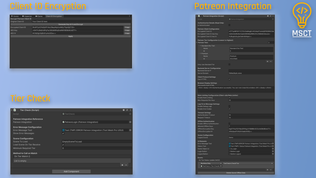Image resolution: width=316 pixels, height=178 pixels.
Task: Enable Offline Authentication checkbox
Action: [229, 124]
